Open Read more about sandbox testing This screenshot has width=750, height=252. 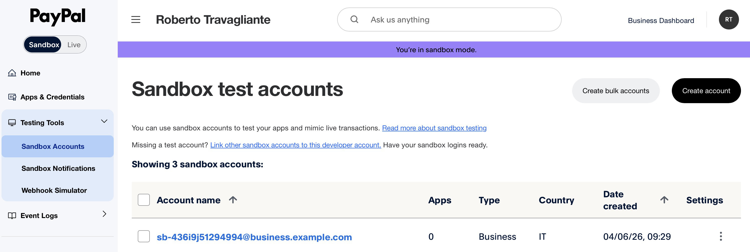tap(434, 128)
